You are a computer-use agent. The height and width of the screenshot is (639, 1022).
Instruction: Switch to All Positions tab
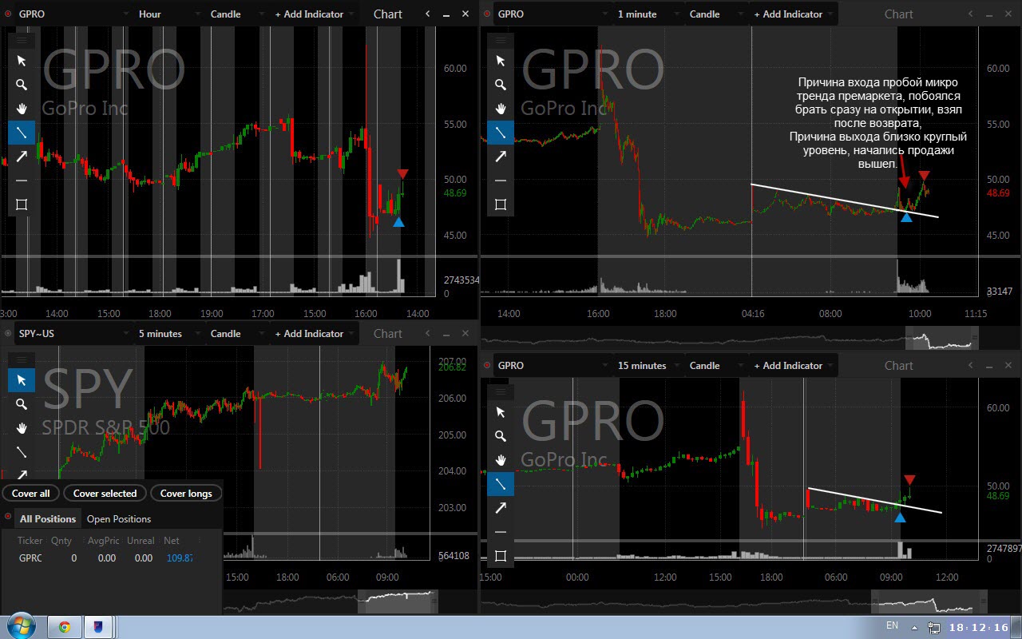coord(48,519)
